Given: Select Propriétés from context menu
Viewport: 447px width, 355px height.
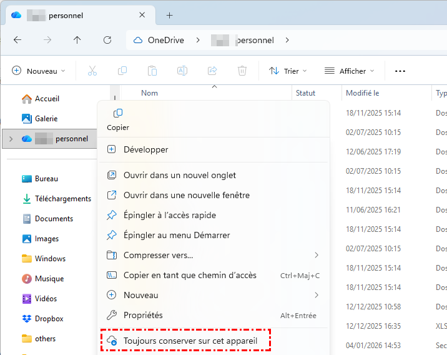Looking at the screenshot, I should click(x=143, y=315).
